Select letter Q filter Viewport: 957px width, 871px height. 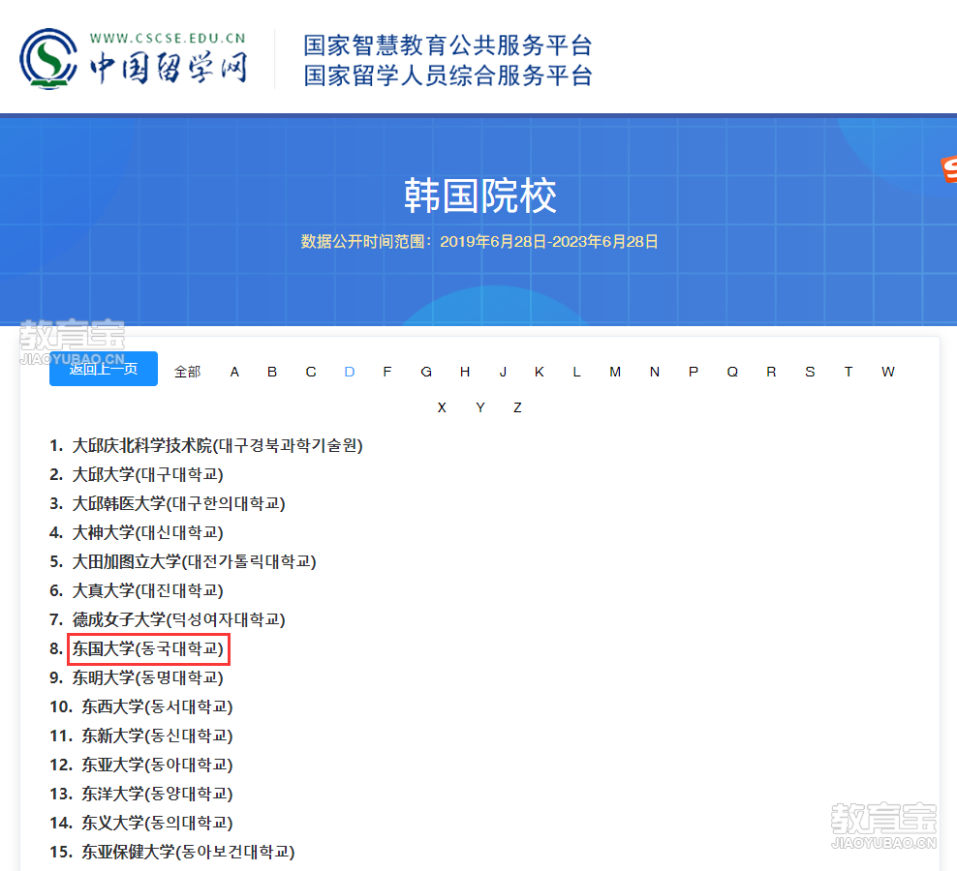pos(732,372)
